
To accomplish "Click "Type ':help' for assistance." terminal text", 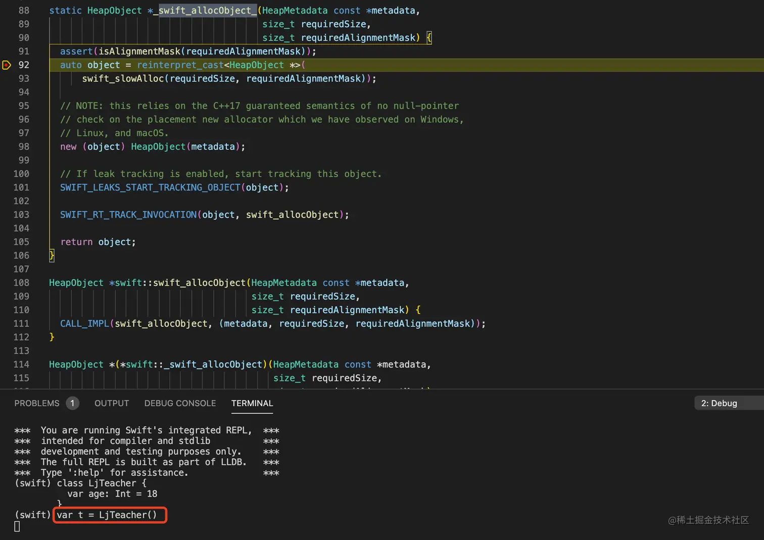I will pos(114,472).
